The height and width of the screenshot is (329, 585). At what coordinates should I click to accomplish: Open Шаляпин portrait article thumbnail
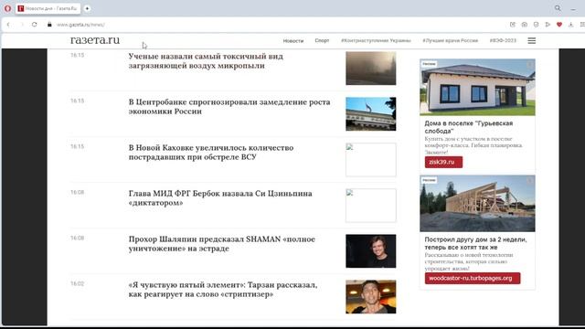coord(371,251)
